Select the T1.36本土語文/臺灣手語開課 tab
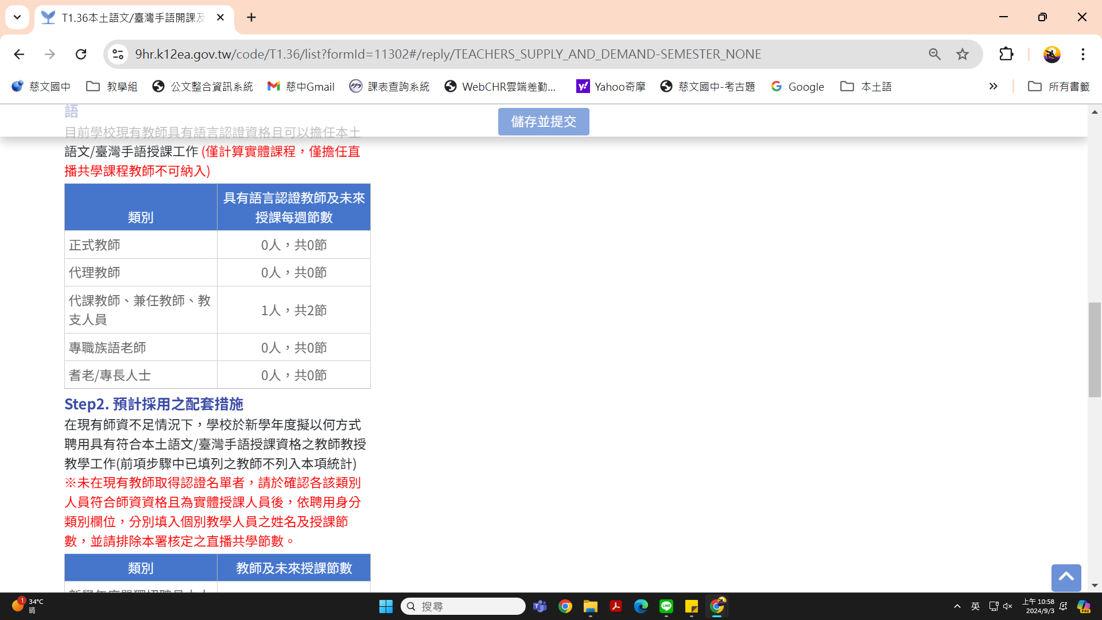Screen dimensions: 1102x620 (134, 18)
